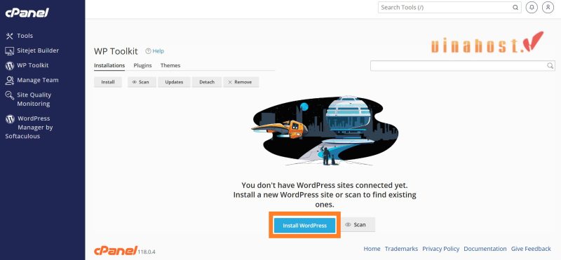Open the Privacy Policy footer link
Screen dimensions: 561x260
tap(441, 249)
